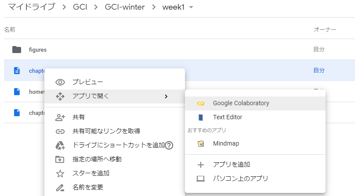This screenshot has height=196, width=355.
Task: Select プレビュー in the context menu
Action: (x=115, y=82)
